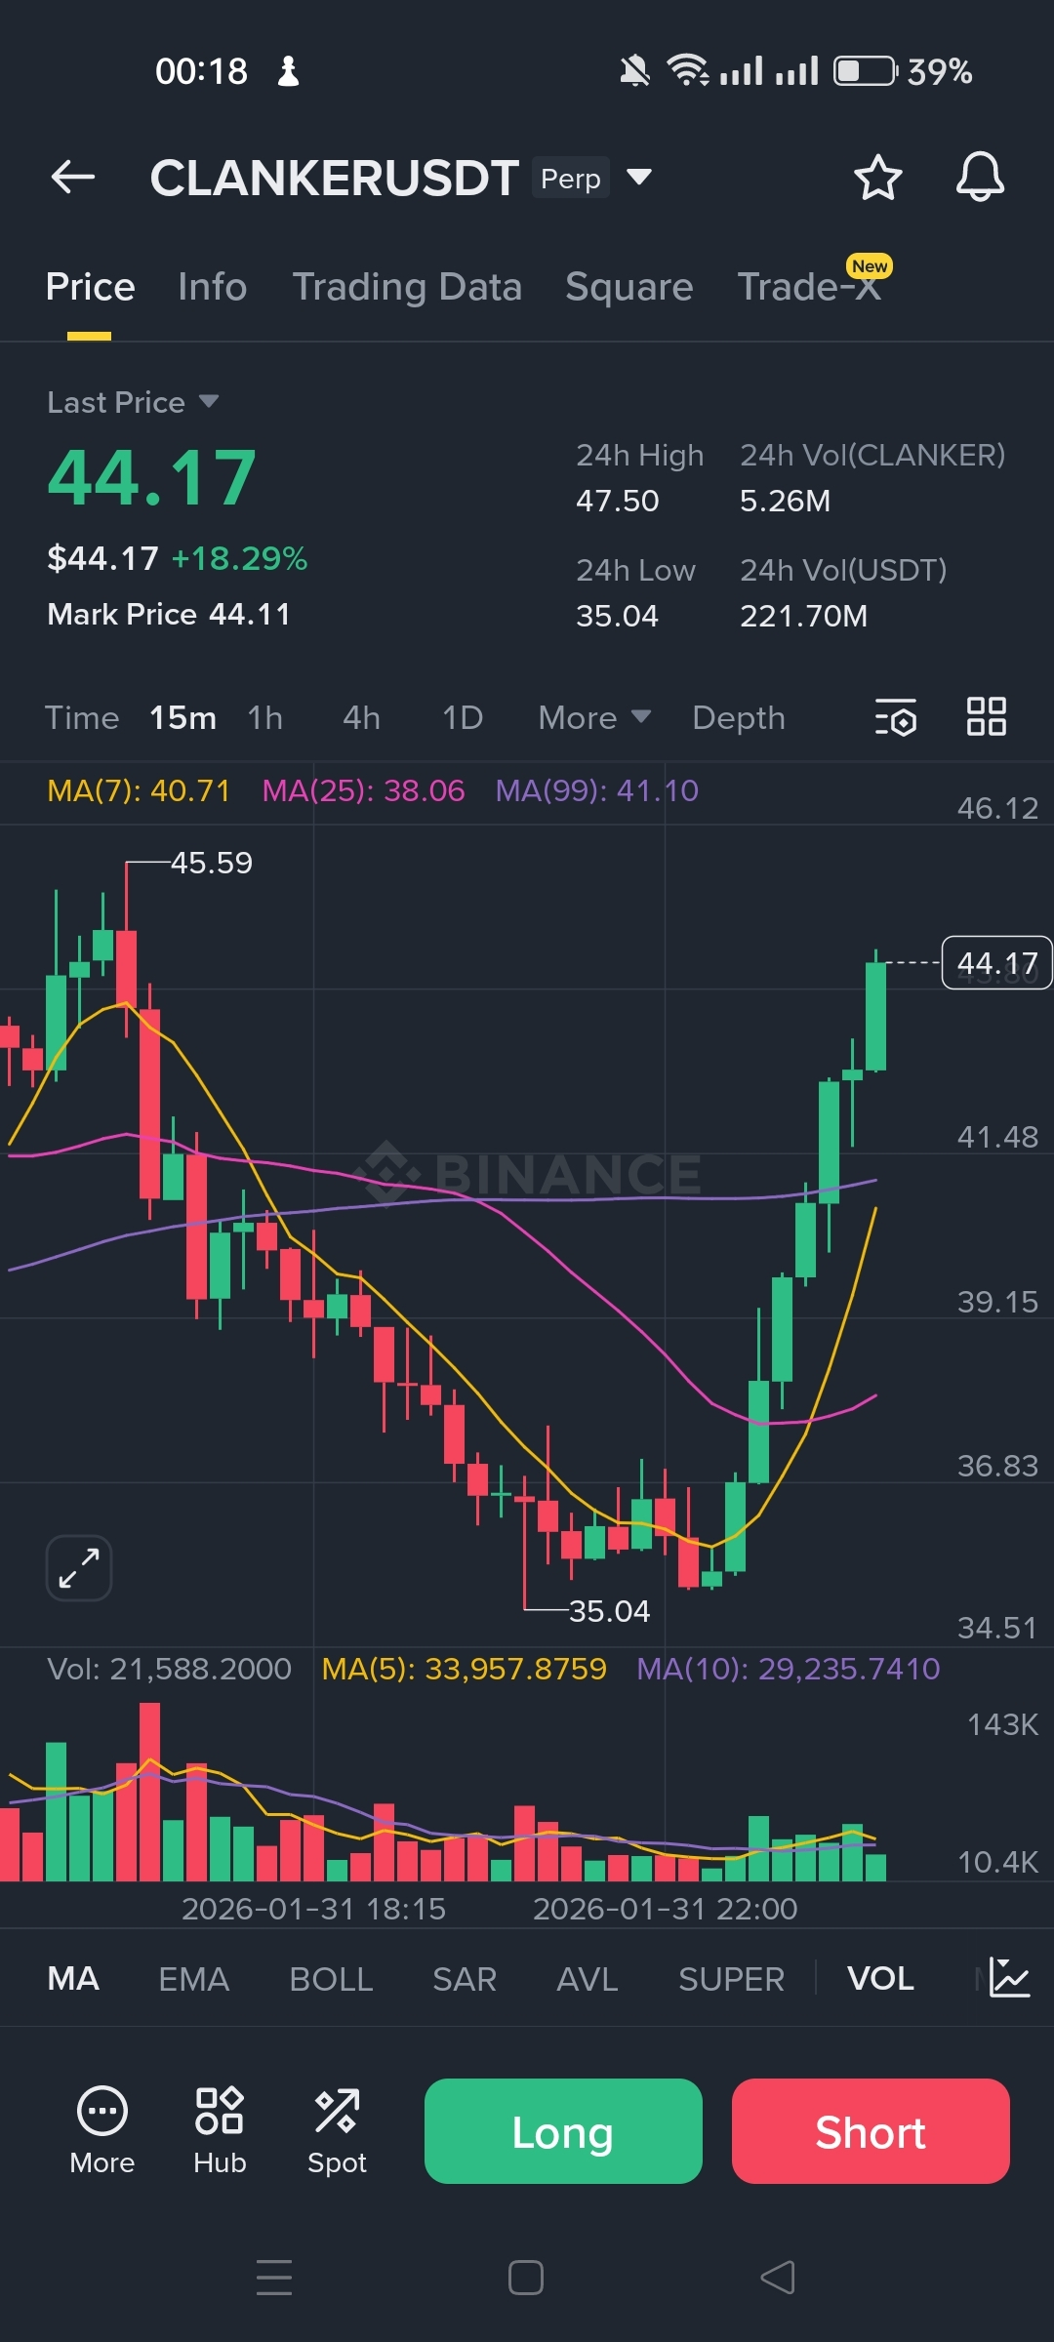Tap the current price label 44.17 on chart
Viewport: 1054px width, 2342px height.
(x=996, y=962)
